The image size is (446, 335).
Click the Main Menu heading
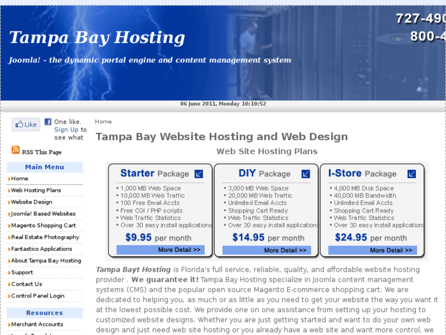[45, 167]
